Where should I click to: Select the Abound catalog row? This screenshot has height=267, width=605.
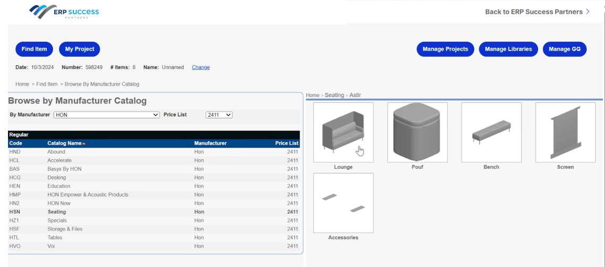(154, 152)
